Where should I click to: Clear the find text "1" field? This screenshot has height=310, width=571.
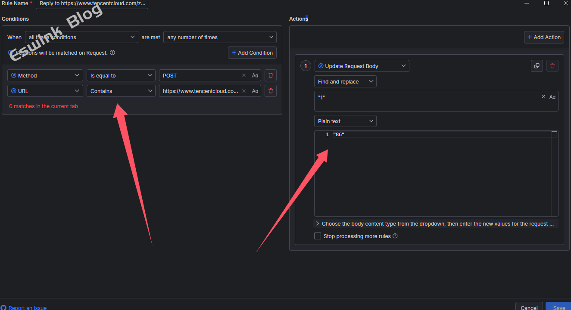tap(543, 97)
